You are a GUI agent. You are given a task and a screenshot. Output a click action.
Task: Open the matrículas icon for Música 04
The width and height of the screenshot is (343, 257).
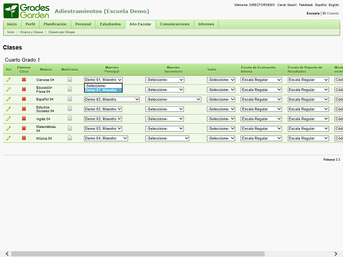(70, 138)
